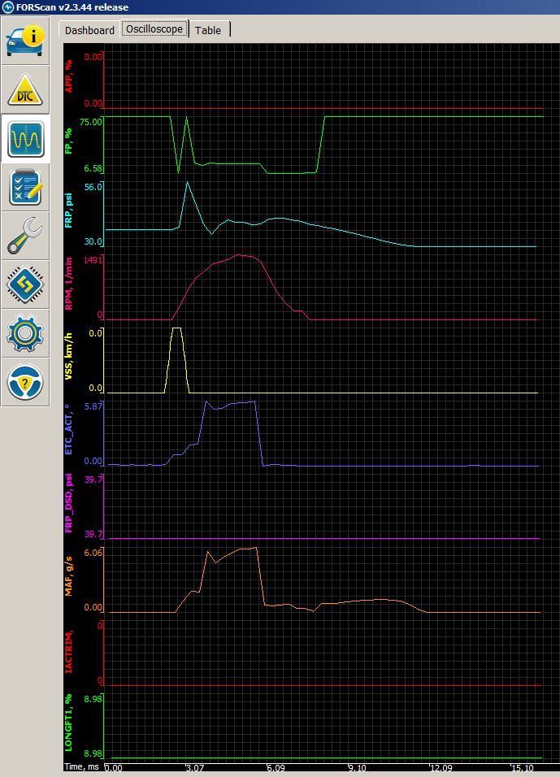Viewport: 560px width, 777px height.
Task: Click the 6.09 time axis marker
Action: 274,768
